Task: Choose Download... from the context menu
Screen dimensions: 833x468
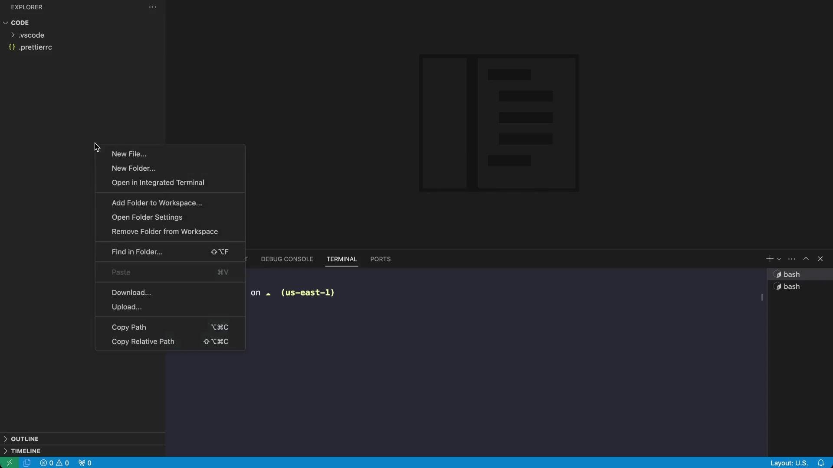Action: [170, 292]
